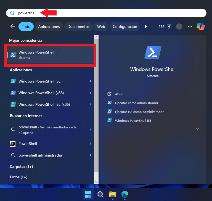Click the search magnifier icon in search box
Image resolution: width=212 pixels, height=201 pixels.
click(x=12, y=13)
